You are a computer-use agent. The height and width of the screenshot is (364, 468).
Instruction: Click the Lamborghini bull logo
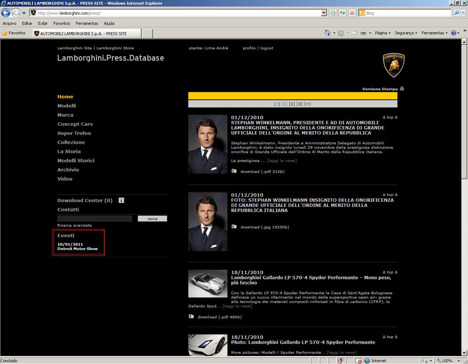point(393,65)
